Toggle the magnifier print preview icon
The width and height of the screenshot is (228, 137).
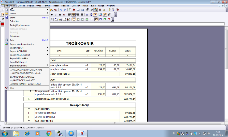coord(95,10)
